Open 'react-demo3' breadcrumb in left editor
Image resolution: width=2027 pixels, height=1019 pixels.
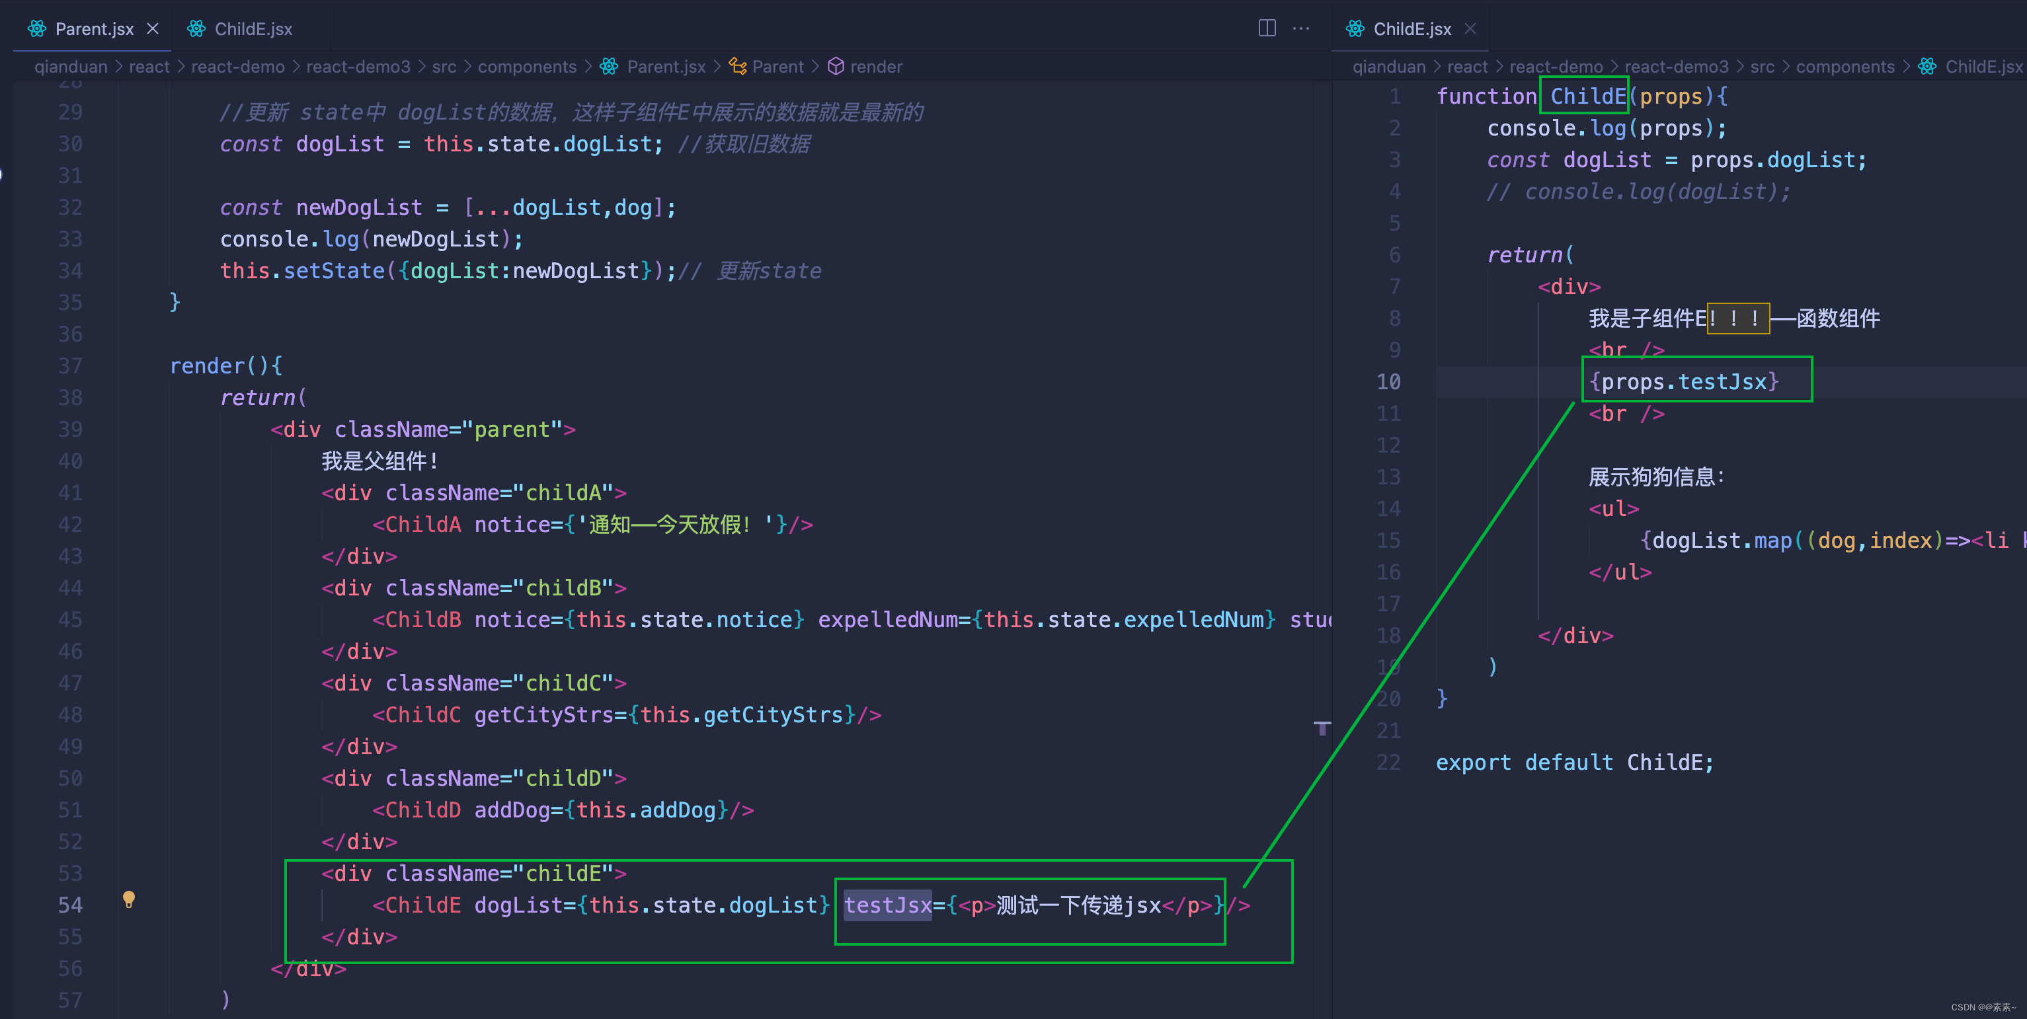pos(358,67)
